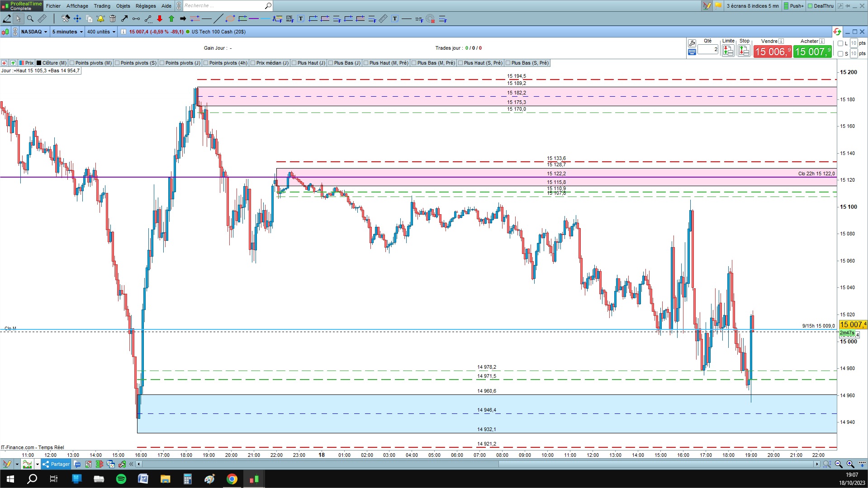868x488 pixels.
Task: Choose the ellipse drawing tool
Action: pyautogui.click(x=230, y=19)
